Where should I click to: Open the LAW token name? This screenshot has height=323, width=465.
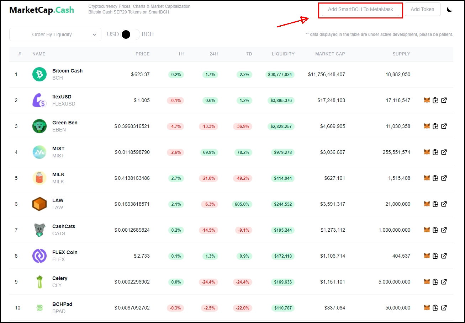[58, 200]
